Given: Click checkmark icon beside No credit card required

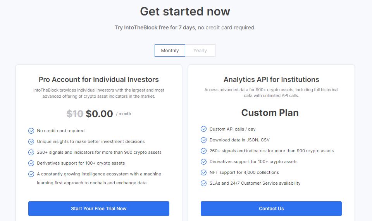Looking at the screenshot, I should click(x=31, y=131).
